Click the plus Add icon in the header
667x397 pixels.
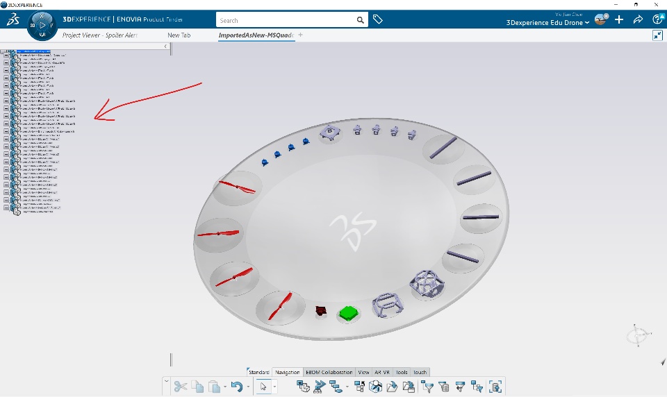[x=619, y=19]
